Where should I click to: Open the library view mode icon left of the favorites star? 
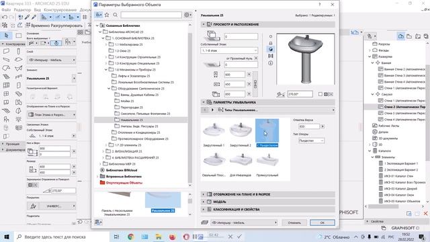(x=99, y=15)
